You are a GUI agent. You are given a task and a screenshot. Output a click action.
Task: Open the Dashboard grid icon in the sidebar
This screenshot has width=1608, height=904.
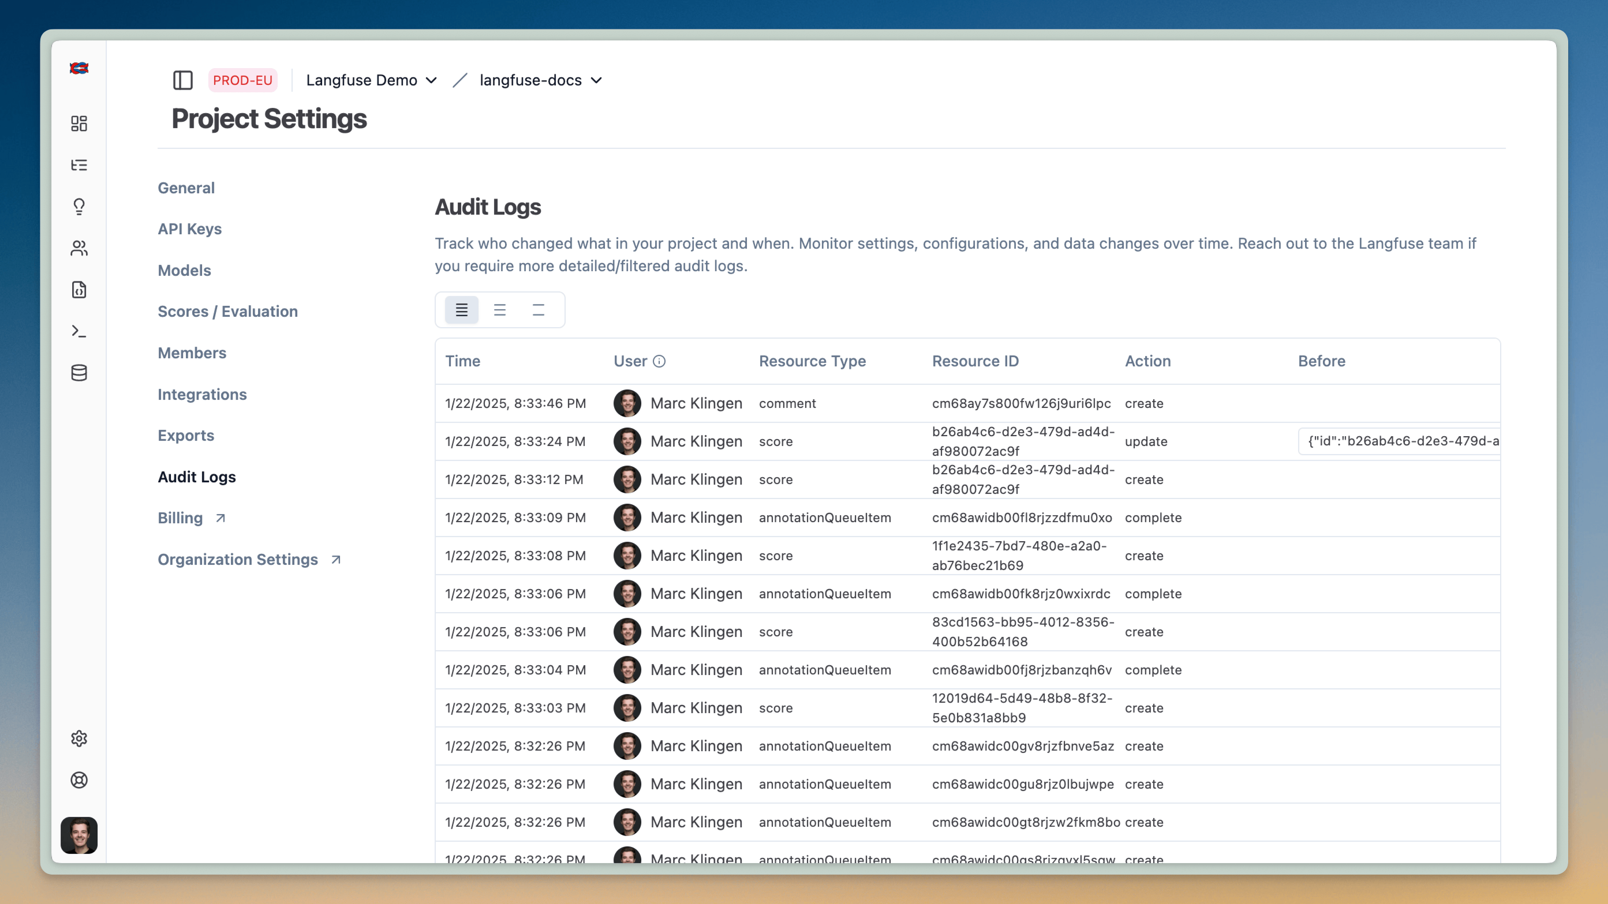pos(78,123)
